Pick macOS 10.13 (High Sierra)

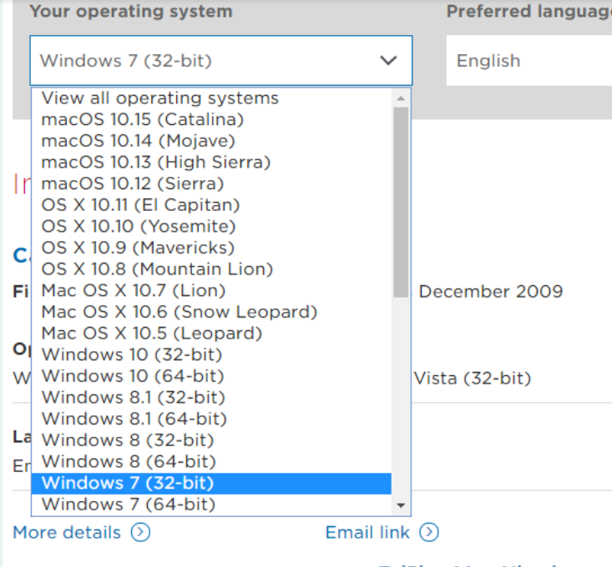point(155,162)
